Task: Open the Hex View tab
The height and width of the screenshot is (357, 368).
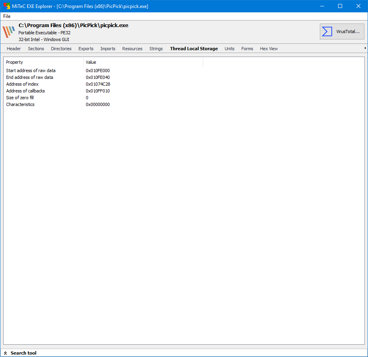Action: tap(269, 49)
